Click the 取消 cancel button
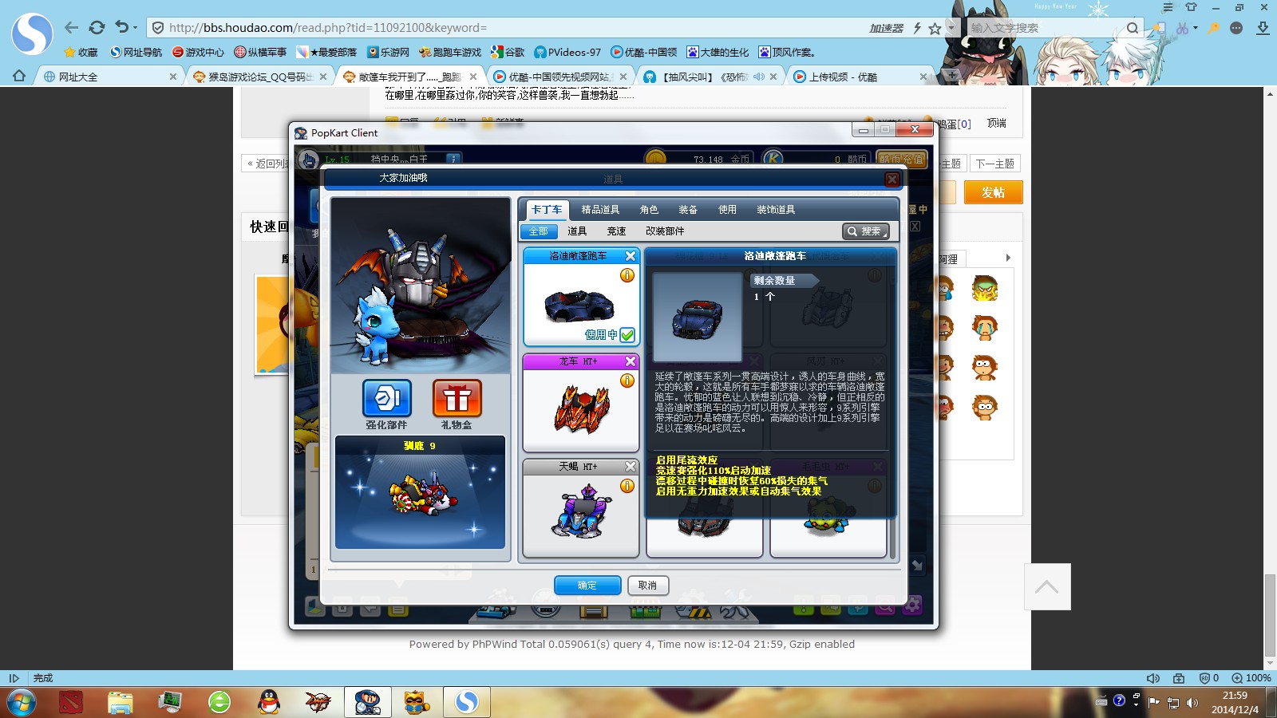The image size is (1277, 718). [648, 586]
